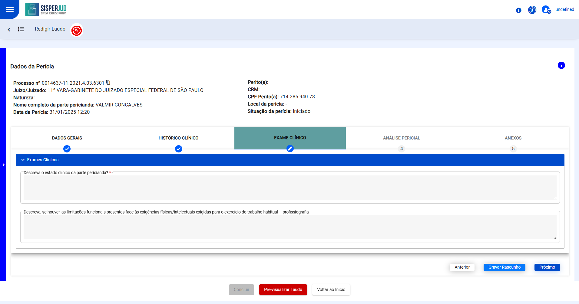Click the Anterior button

(462, 267)
